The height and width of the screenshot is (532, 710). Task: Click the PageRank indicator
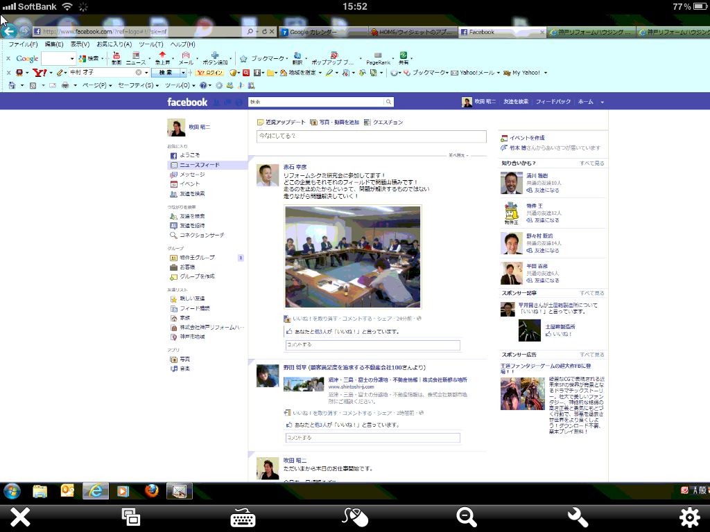[378, 59]
